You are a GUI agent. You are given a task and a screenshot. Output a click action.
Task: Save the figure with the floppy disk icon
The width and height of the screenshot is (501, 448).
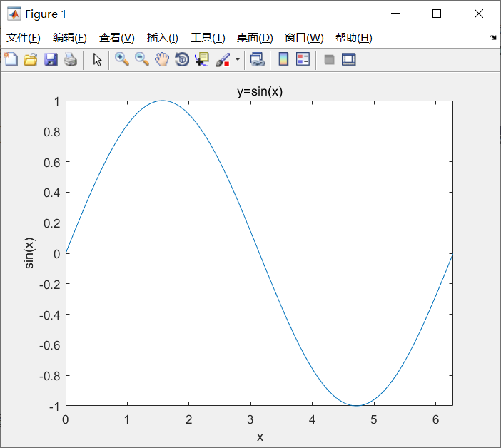tap(51, 59)
